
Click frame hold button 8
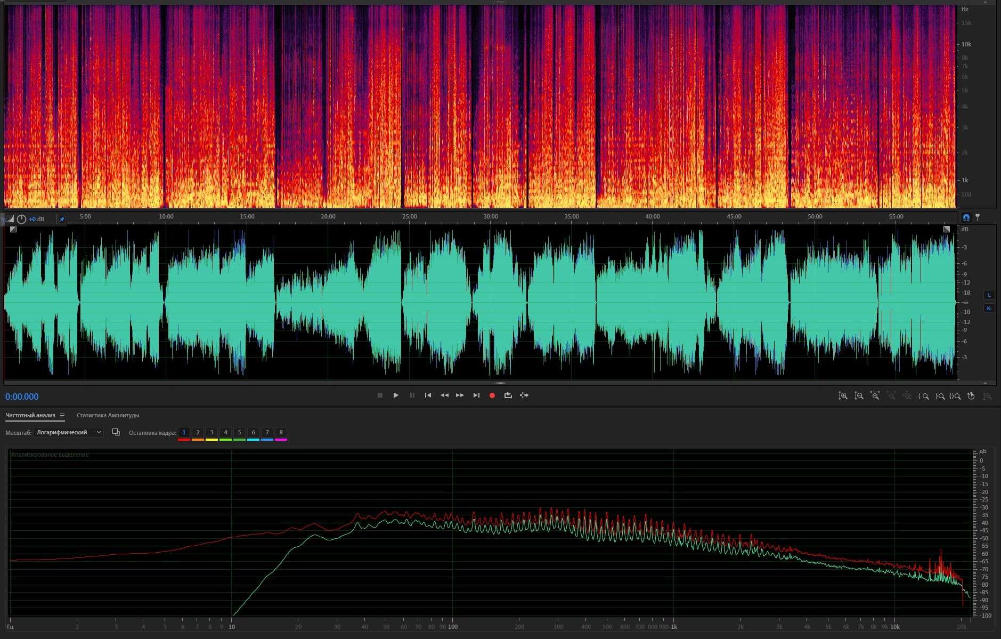[x=281, y=432]
